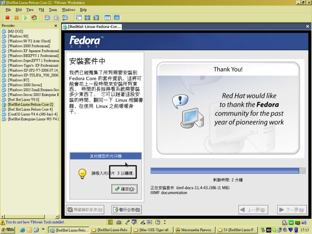Select [Windows NT] in Favorites
Screen dimensions: 312x234
[x=18, y=80]
